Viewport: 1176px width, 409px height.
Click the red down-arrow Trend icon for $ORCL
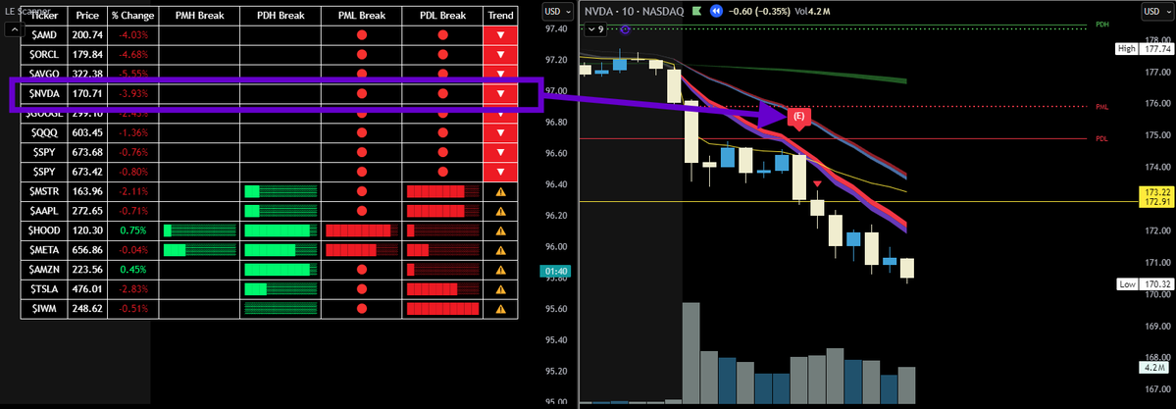pyautogui.click(x=500, y=54)
